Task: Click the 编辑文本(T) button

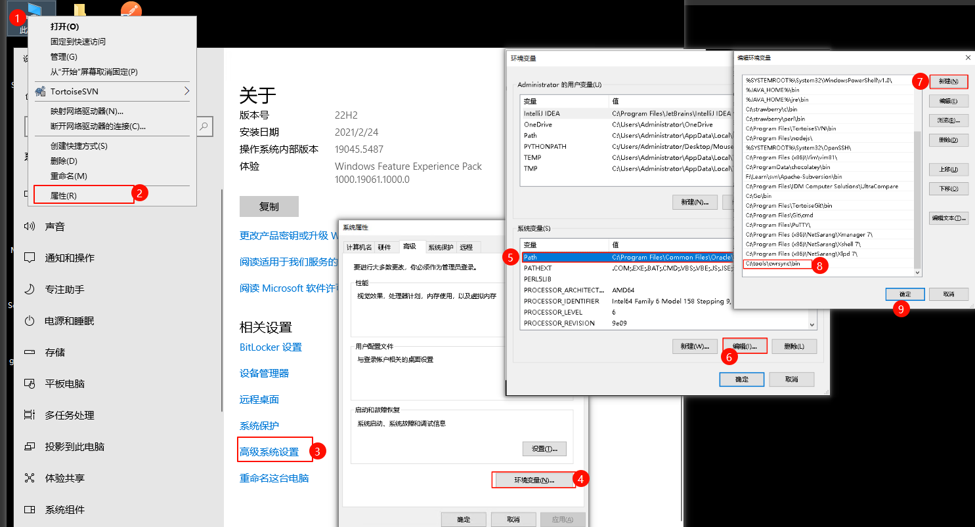Action: tap(948, 218)
